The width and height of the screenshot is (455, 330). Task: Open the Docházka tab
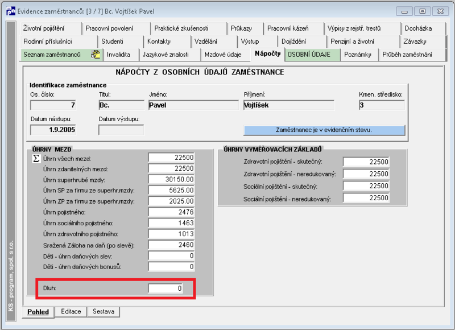[x=418, y=28]
